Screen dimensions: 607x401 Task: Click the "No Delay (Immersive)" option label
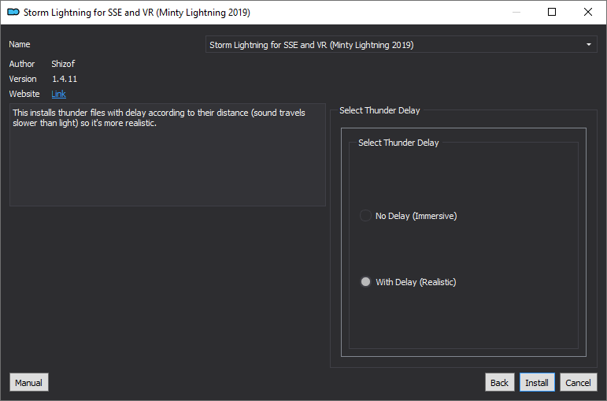[x=416, y=216]
